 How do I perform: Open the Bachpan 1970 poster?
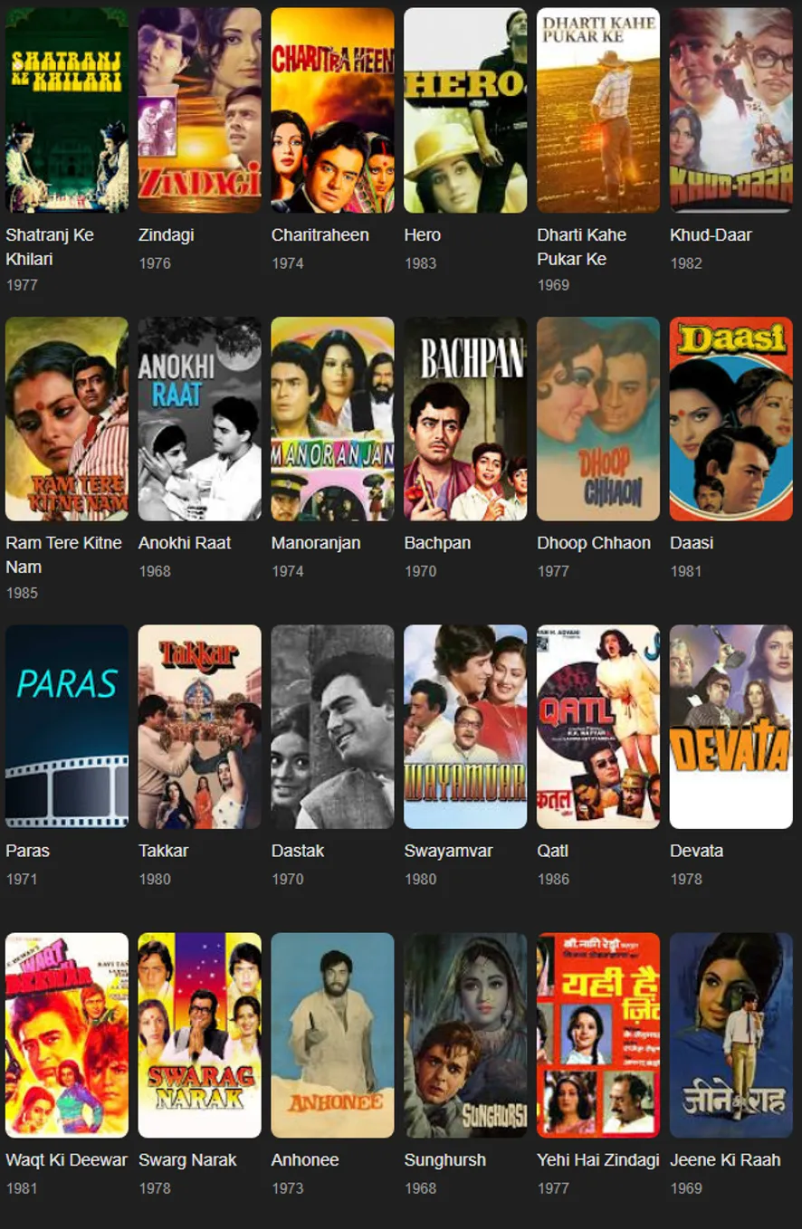tap(465, 419)
